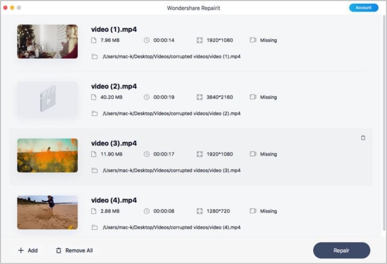The width and height of the screenshot is (387, 264).
Task: Click the 40.20 MB size value
Action: tap(111, 97)
